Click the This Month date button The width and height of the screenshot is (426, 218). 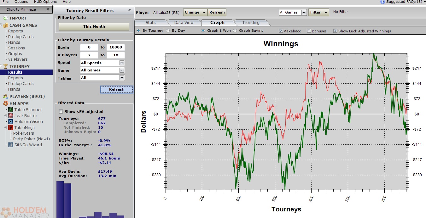pos(94,26)
